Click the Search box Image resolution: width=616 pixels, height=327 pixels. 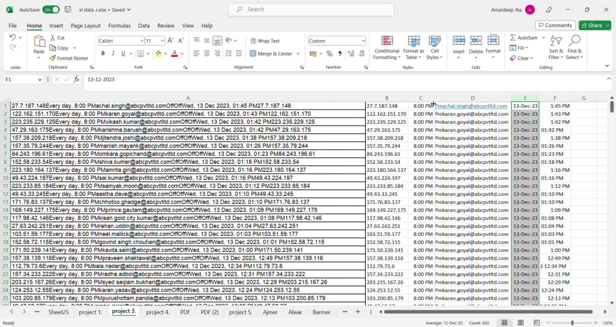tap(310, 9)
